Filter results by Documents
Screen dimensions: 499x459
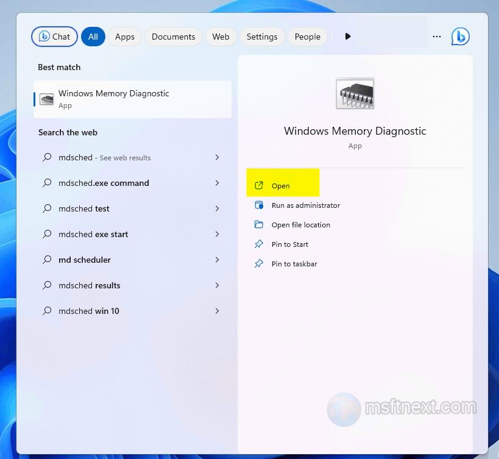[x=174, y=37]
